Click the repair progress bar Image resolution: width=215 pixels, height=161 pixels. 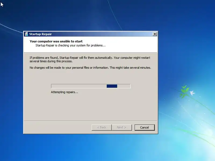tap(91, 86)
